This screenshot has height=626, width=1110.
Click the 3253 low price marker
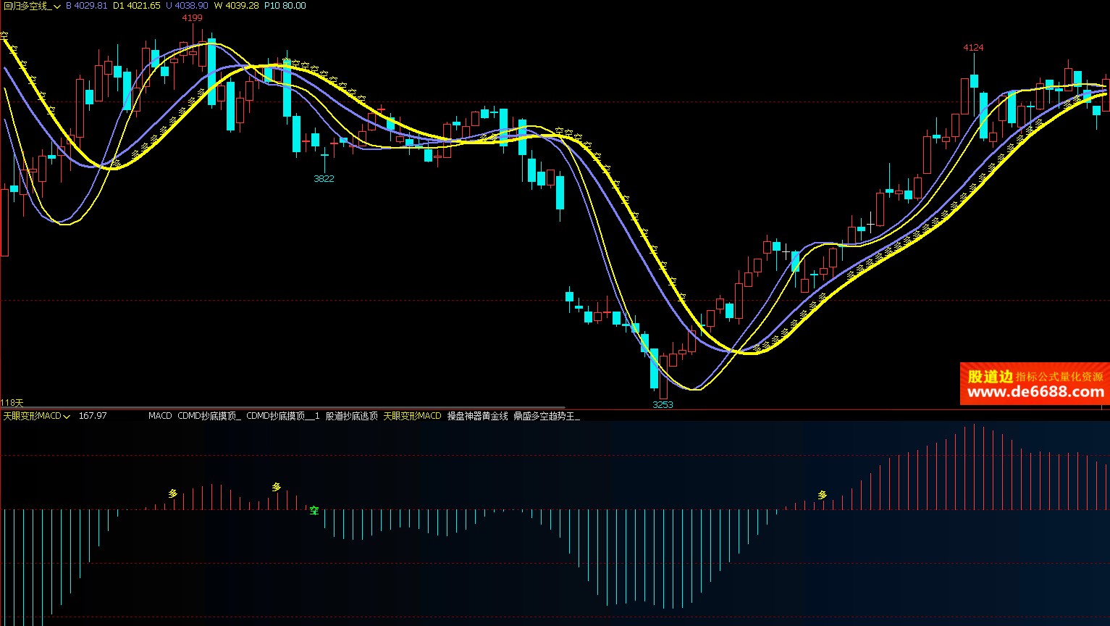pyautogui.click(x=663, y=404)
